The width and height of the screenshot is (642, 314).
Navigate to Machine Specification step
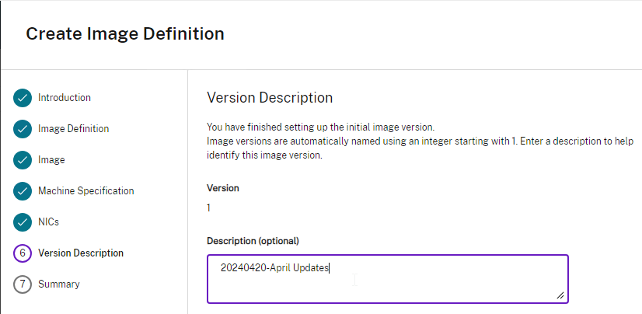click(85, 191)
